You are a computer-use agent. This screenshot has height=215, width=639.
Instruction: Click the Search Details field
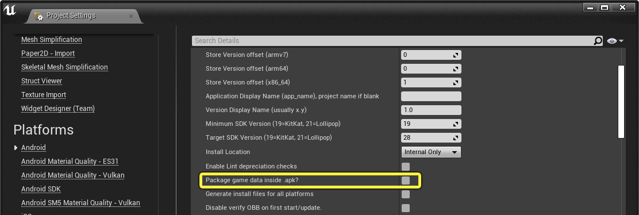[392, 40]
